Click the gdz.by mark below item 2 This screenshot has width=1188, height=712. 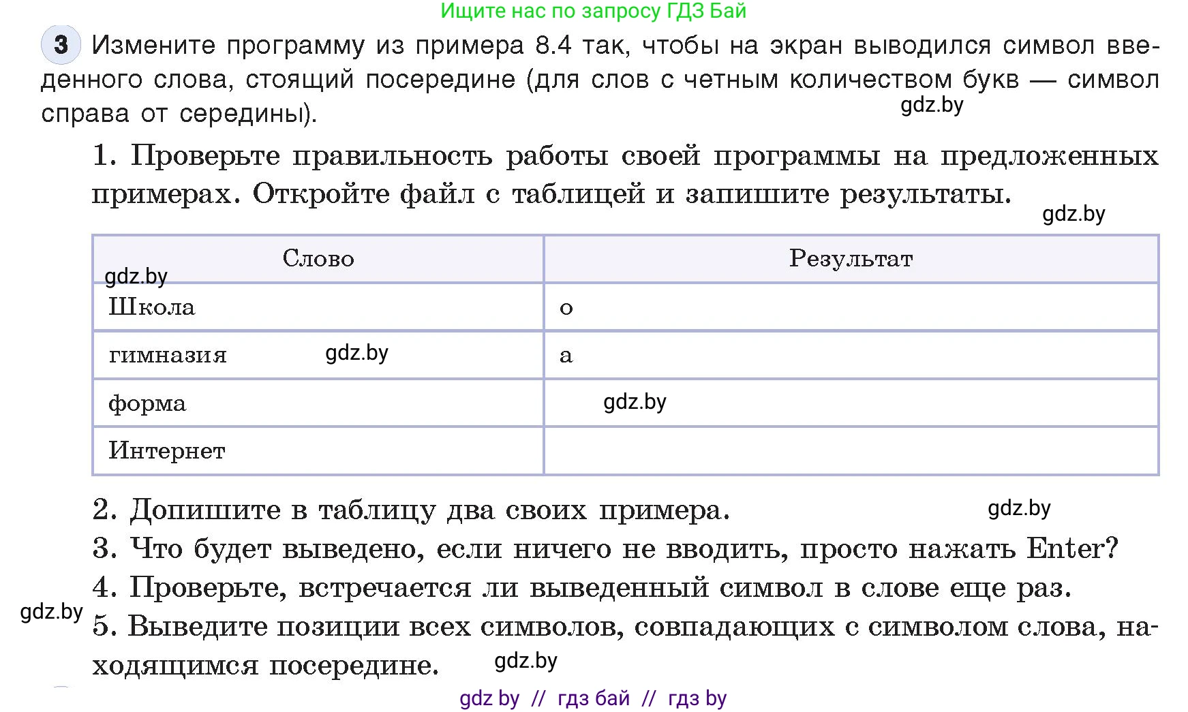point(1019,508)
